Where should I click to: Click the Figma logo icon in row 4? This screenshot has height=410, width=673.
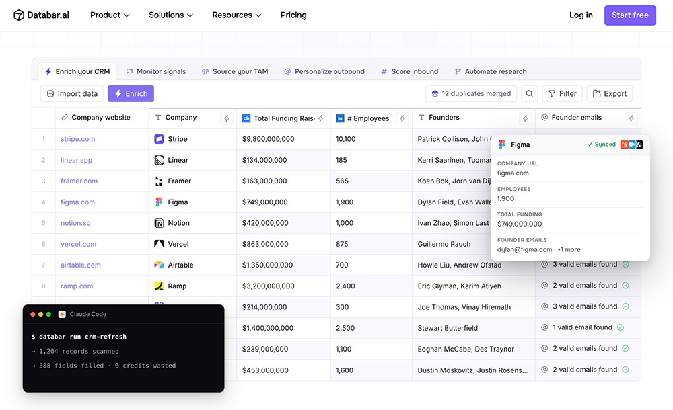(x=159, y=202)
